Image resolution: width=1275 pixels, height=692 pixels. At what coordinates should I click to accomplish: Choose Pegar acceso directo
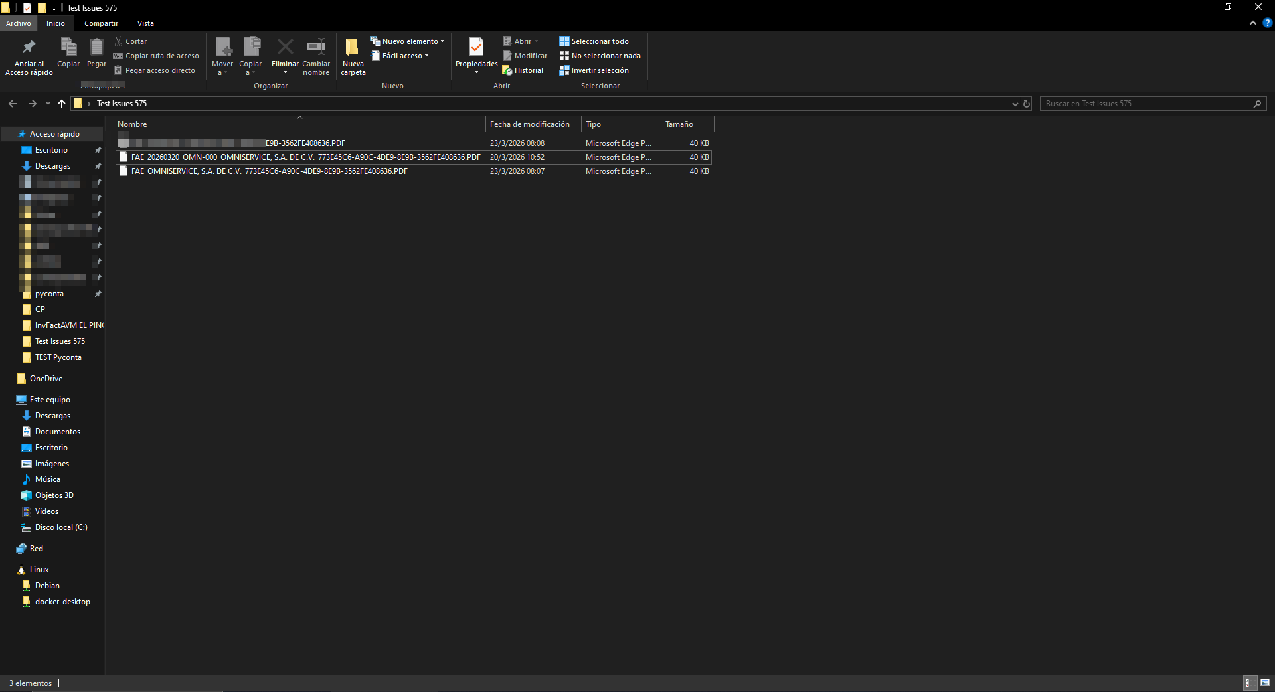tap(154, 70)
